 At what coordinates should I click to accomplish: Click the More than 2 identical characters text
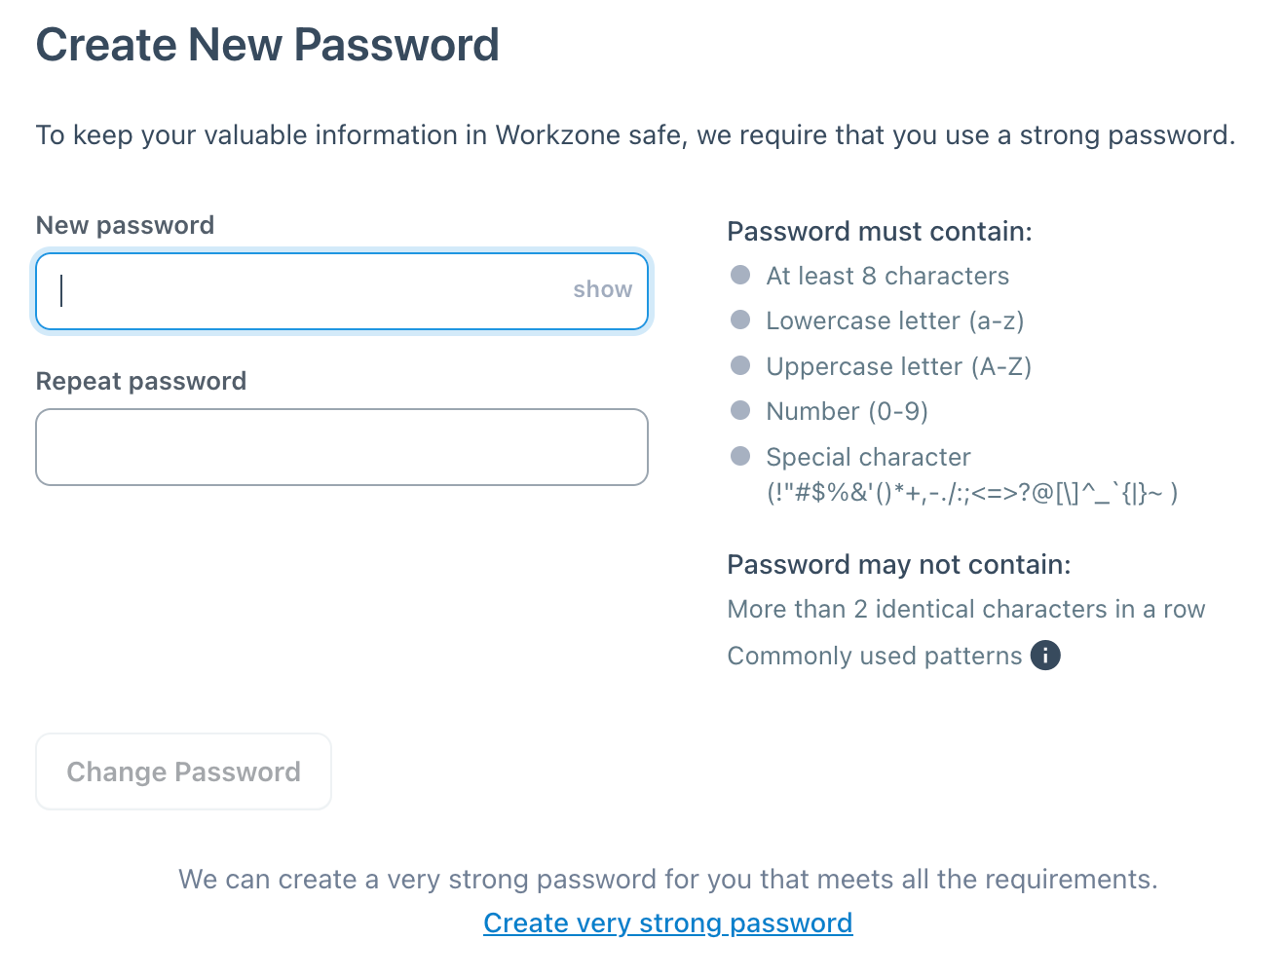coord(966,609)
